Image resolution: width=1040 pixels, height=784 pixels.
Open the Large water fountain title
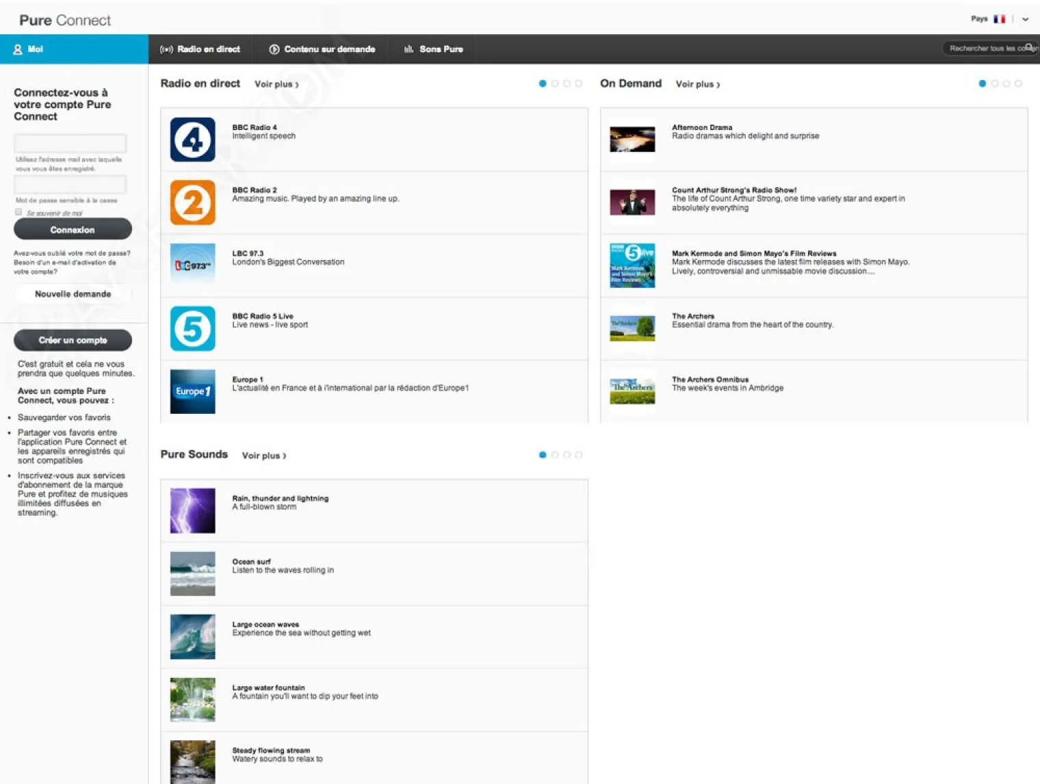[x=268, y=688]
